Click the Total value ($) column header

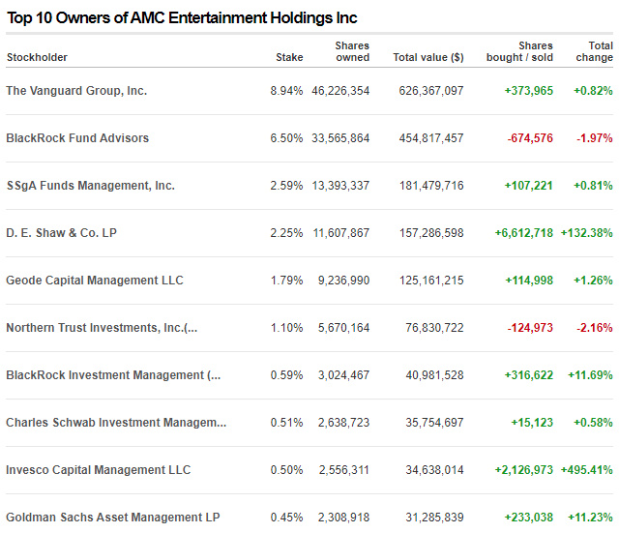(428, 57)
